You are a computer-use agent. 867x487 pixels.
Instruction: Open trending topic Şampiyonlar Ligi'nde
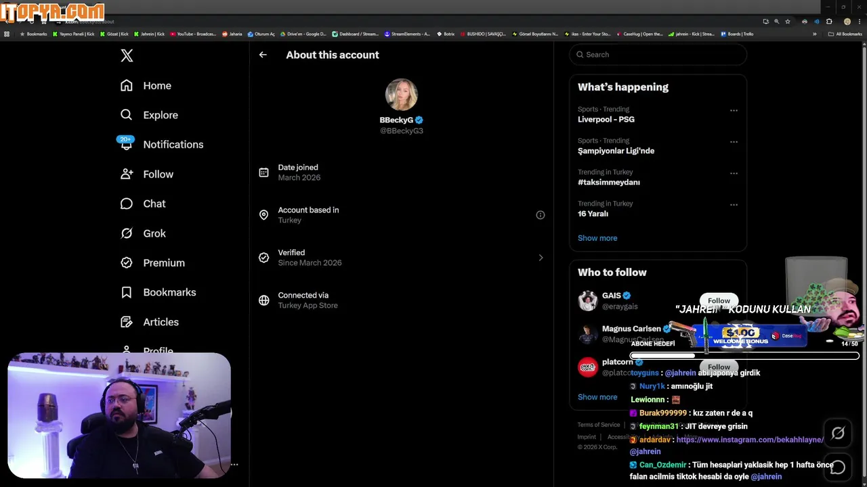[616, 152]
